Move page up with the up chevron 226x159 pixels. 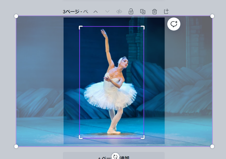click(x=95, y=11)
